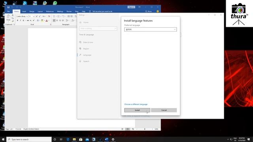Click the zoom out minus in Word status bar
This screenshot has height=142, width=253.
click(x=137, y=129)
